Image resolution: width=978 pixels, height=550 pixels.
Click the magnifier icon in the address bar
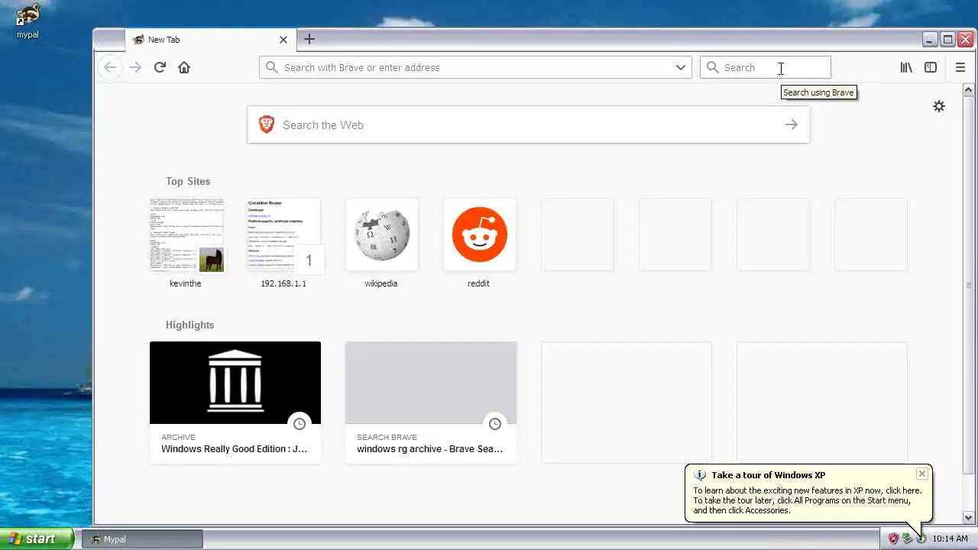click(x=271, y=67)
